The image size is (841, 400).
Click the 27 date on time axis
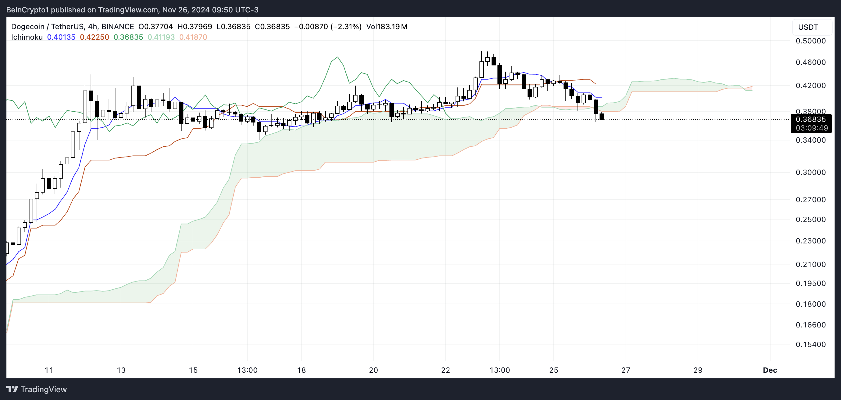pos(626,370)
